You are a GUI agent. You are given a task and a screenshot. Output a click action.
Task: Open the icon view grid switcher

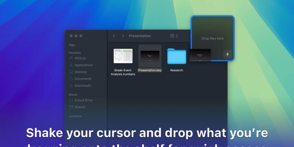[x=172, y=36]
